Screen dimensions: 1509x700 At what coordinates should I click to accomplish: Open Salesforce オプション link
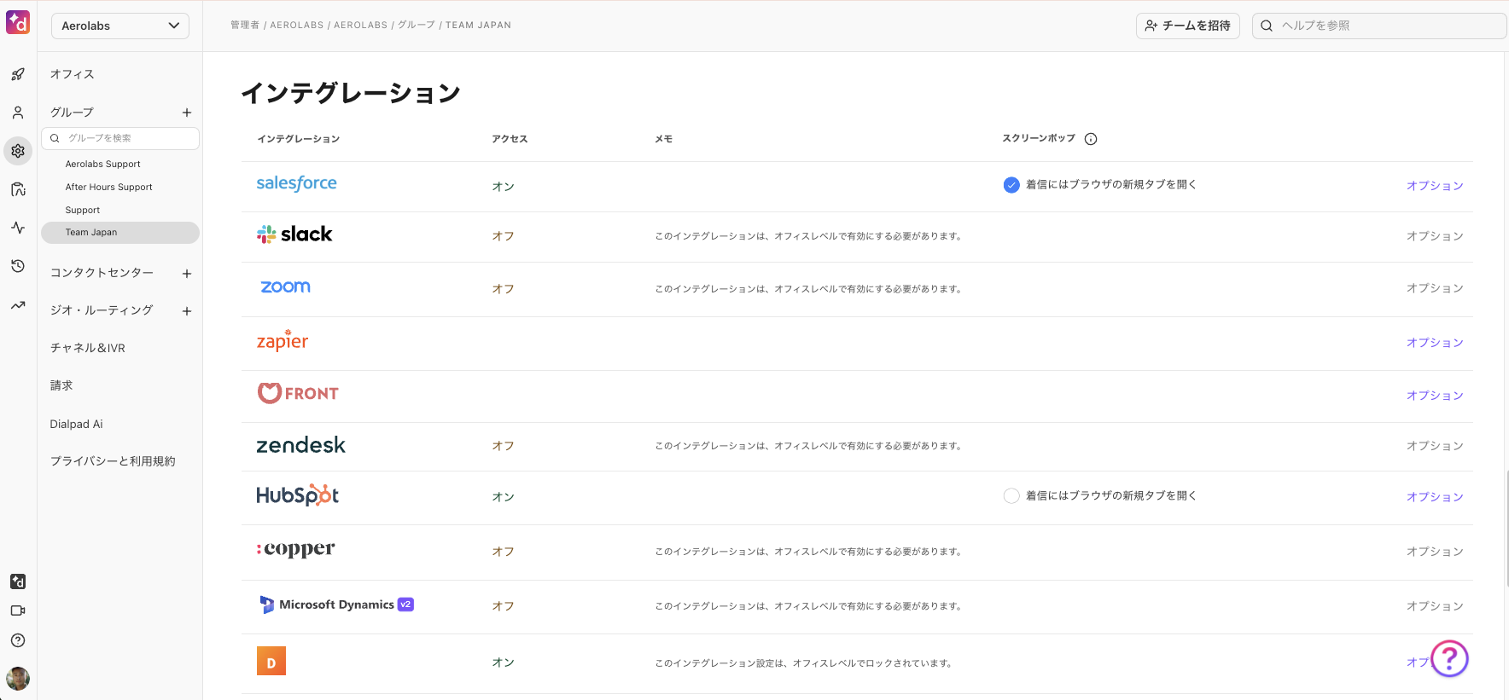(1435, 186)
